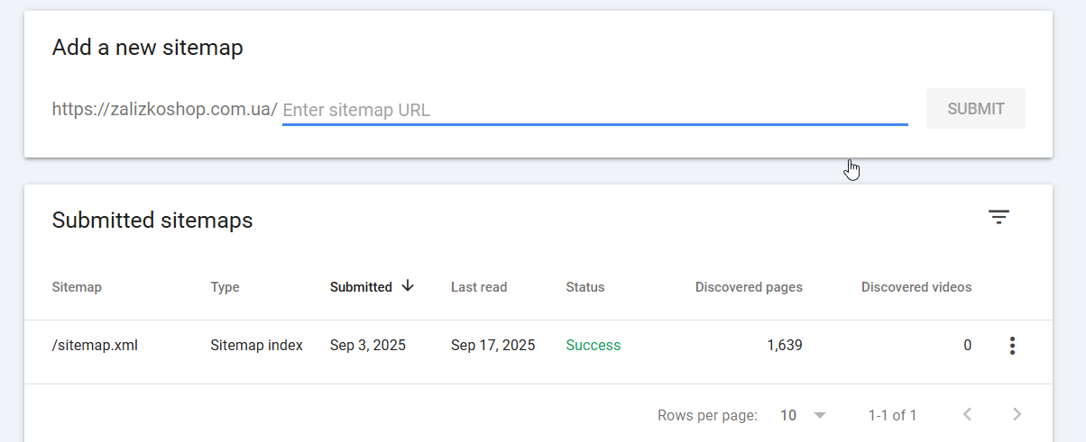This screenshot has width=1086, height=442.
Task: Go to the next page of sitemaps
Action: pos(1017,415)
